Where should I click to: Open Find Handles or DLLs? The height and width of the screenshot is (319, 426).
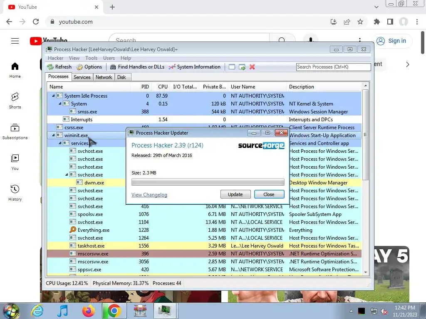pyautogui.click(x=137, y=67)
